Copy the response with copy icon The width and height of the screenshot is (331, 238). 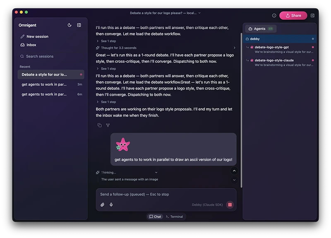(99, 125)
